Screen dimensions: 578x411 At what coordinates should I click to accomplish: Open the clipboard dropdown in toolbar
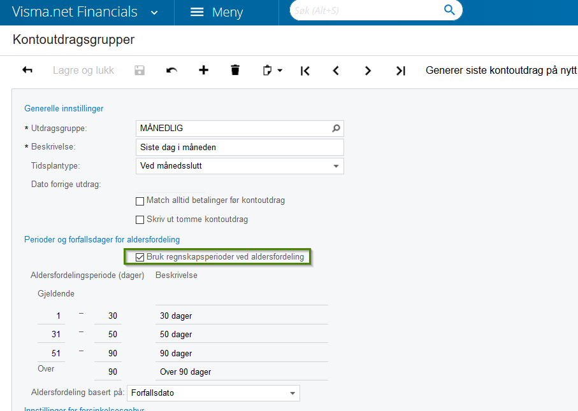click(x=273, y=70)
